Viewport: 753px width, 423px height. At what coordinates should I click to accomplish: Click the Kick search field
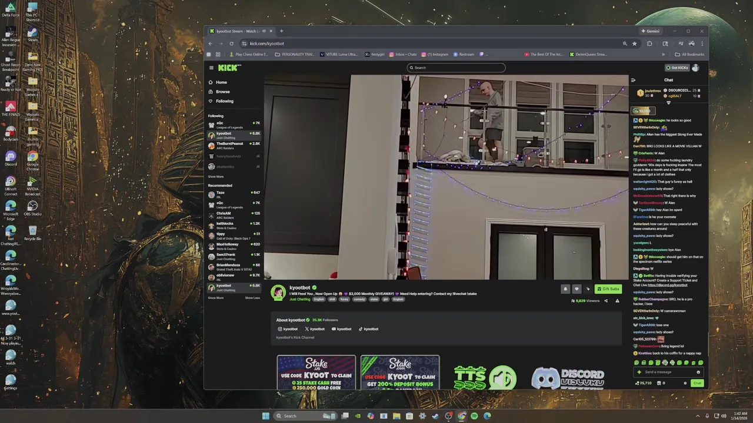[456, 68]
